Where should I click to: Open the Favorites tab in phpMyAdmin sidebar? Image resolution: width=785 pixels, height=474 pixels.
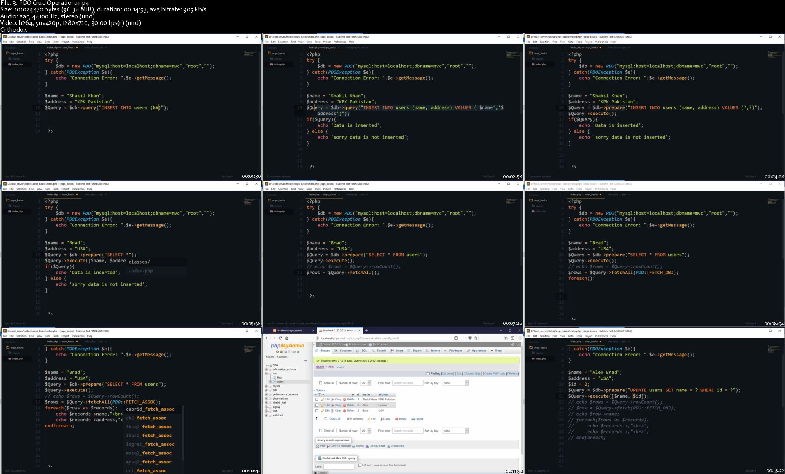pos(282,357)
